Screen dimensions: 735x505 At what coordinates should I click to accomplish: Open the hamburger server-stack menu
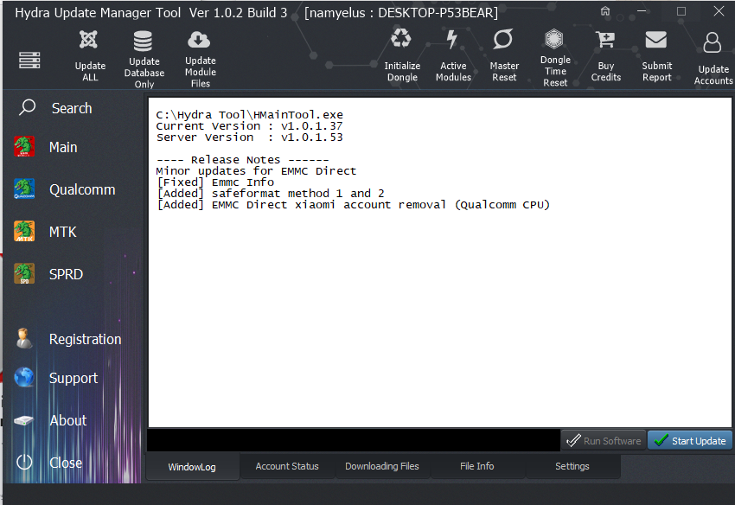click(x=29, y=60)
